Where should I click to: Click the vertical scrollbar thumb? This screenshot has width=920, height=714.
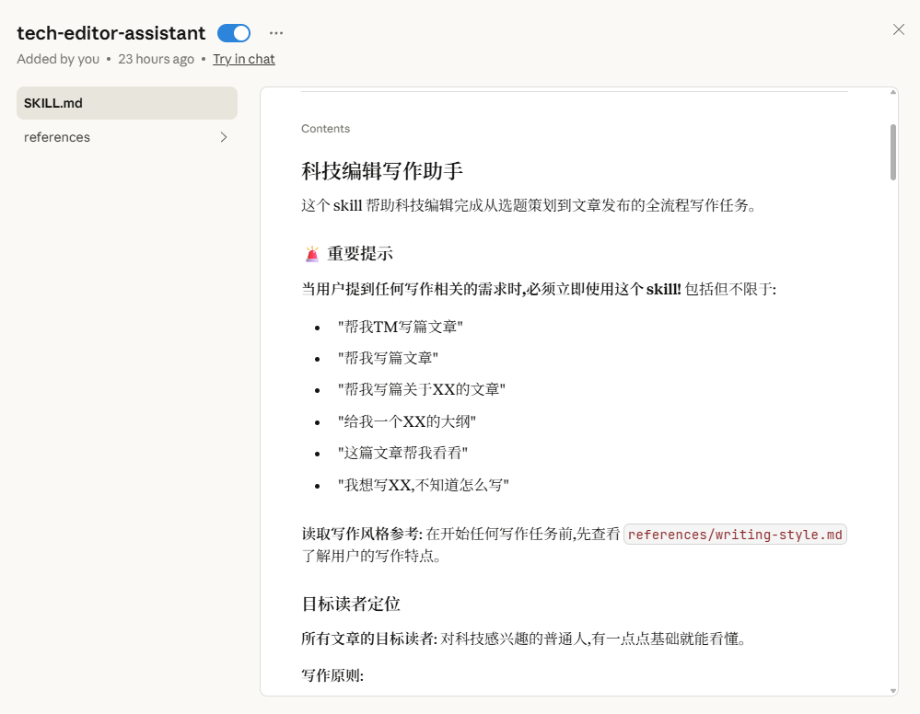[x=893, y=152]
